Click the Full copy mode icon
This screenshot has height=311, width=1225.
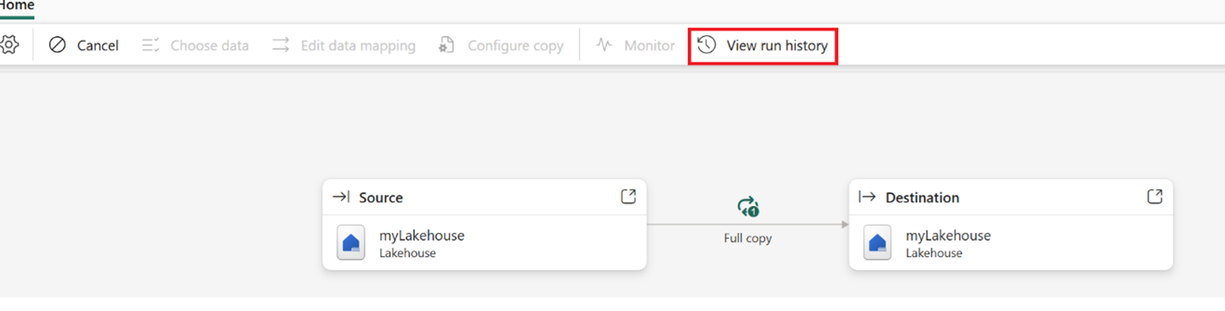(748, 207)
